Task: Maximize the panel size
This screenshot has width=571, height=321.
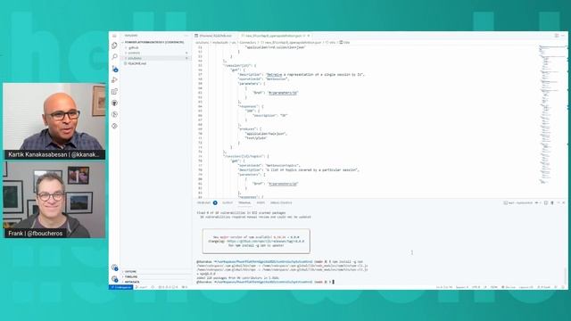Action: 559,202
